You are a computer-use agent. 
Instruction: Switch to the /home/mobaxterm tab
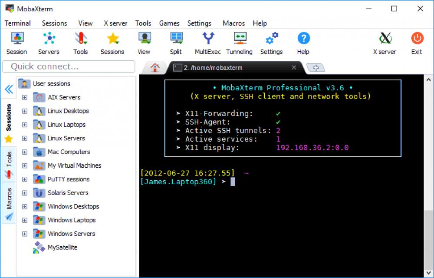click(230, 68)
